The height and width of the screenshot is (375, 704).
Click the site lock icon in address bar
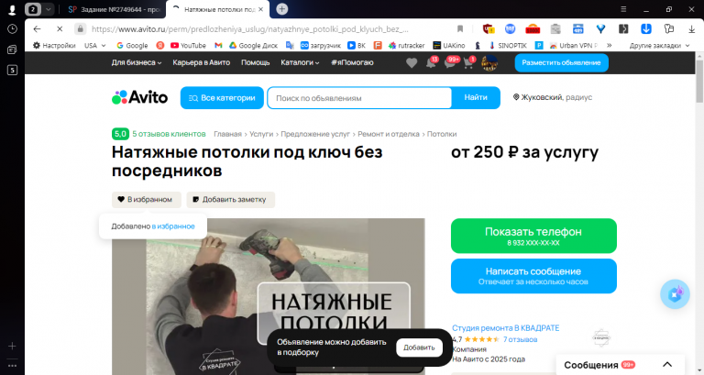[x=80, y=29]
